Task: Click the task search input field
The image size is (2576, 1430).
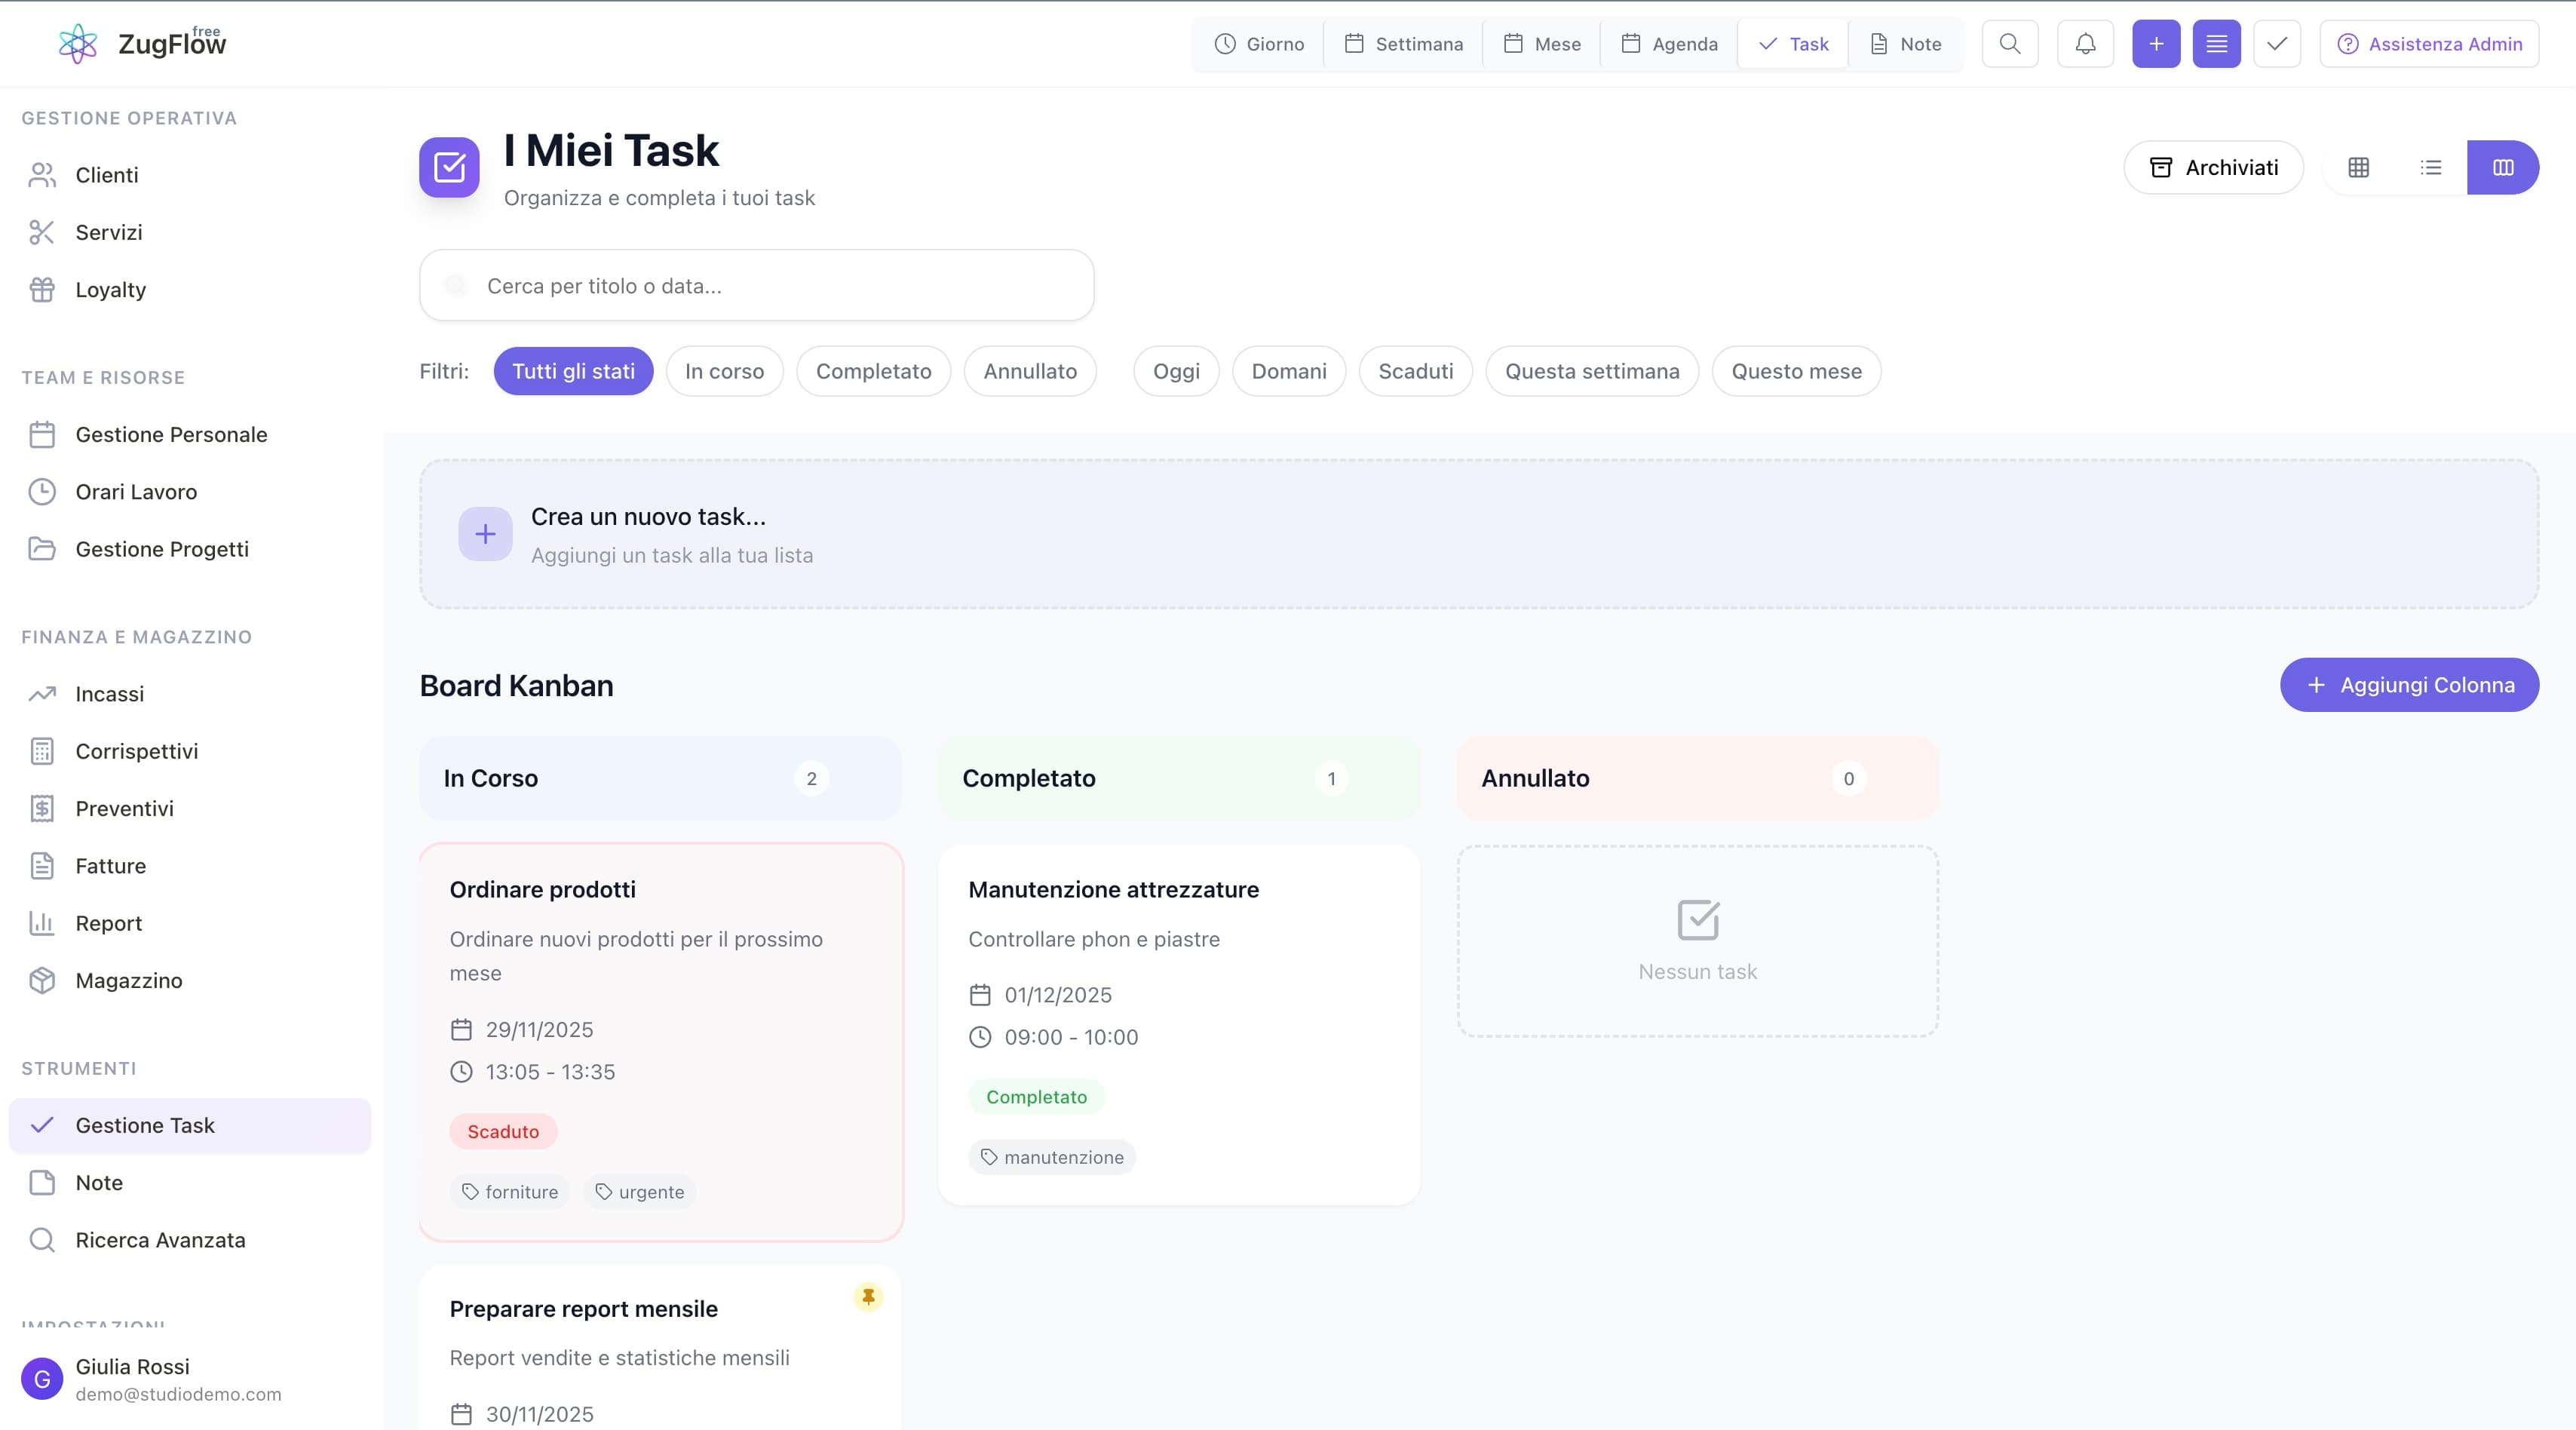Action: pyautogui.click(x=756, y=285)
